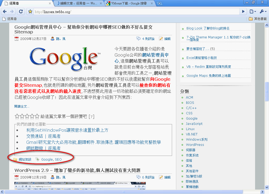The height and width of the screenshot is (194, 269).
Task: Open the WordPress 2.9 post screenshot thumbnail
Action: pos(80,186)
